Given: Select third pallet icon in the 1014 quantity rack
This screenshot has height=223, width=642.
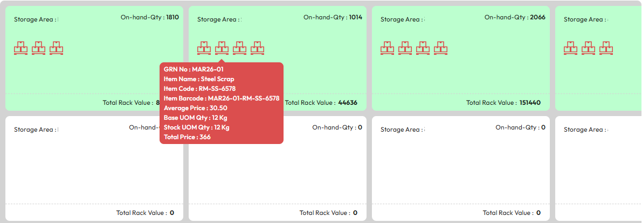Looking at the screenshot, I should tap(239, 48).
